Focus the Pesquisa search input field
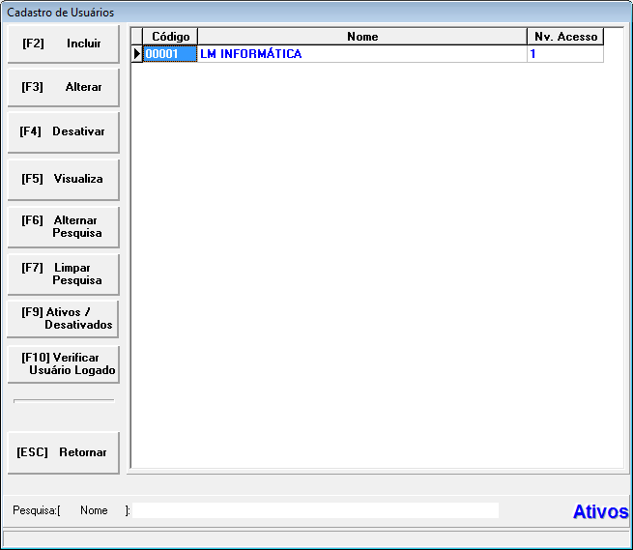633x550 pixels. tap(316, 510)
